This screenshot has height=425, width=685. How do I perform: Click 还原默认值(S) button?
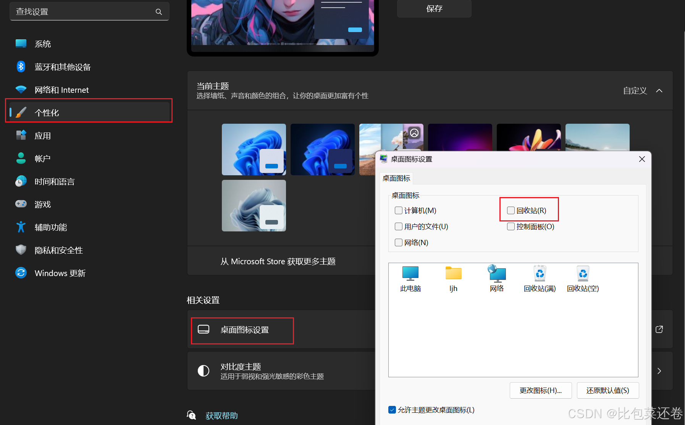click(x=608, y=390)
